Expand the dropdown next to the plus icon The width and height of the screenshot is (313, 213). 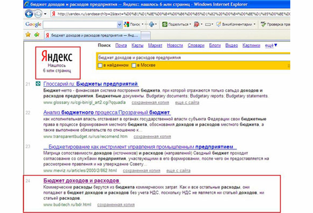click(156, 24)
